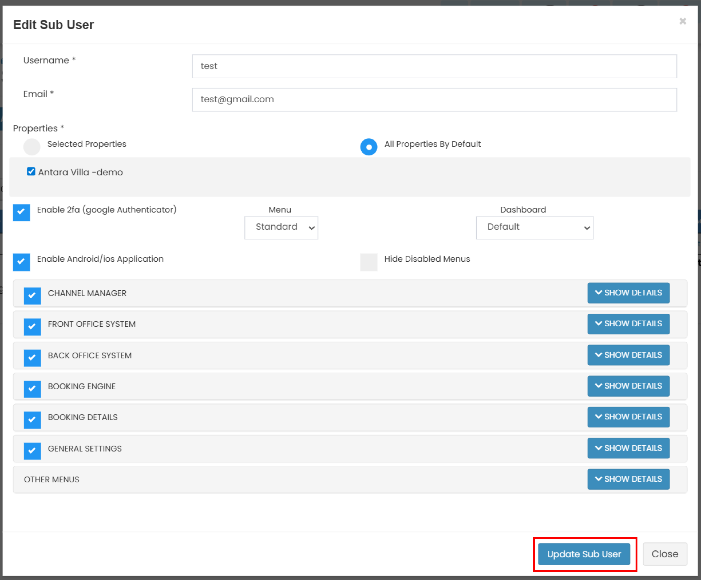Uncheck the Channel Manager checkbox
This screenshot has width=701, height=580.
32,295
